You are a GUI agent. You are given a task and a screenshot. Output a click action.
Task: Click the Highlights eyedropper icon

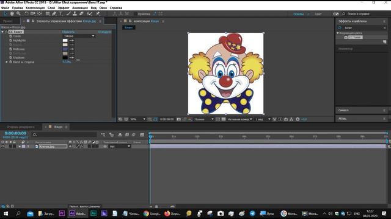point(72,41)
